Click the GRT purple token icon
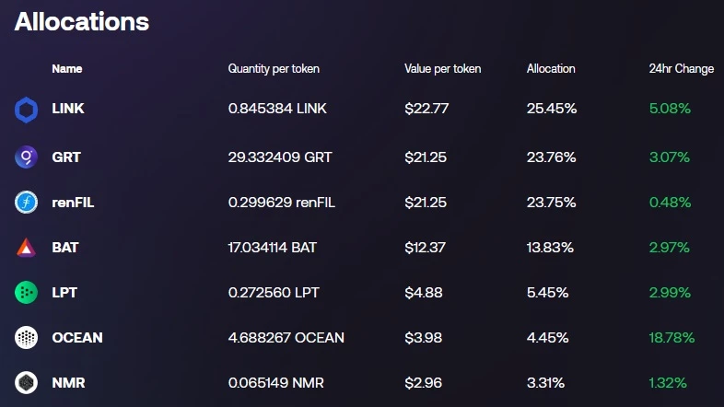 [x=26, y=157]
